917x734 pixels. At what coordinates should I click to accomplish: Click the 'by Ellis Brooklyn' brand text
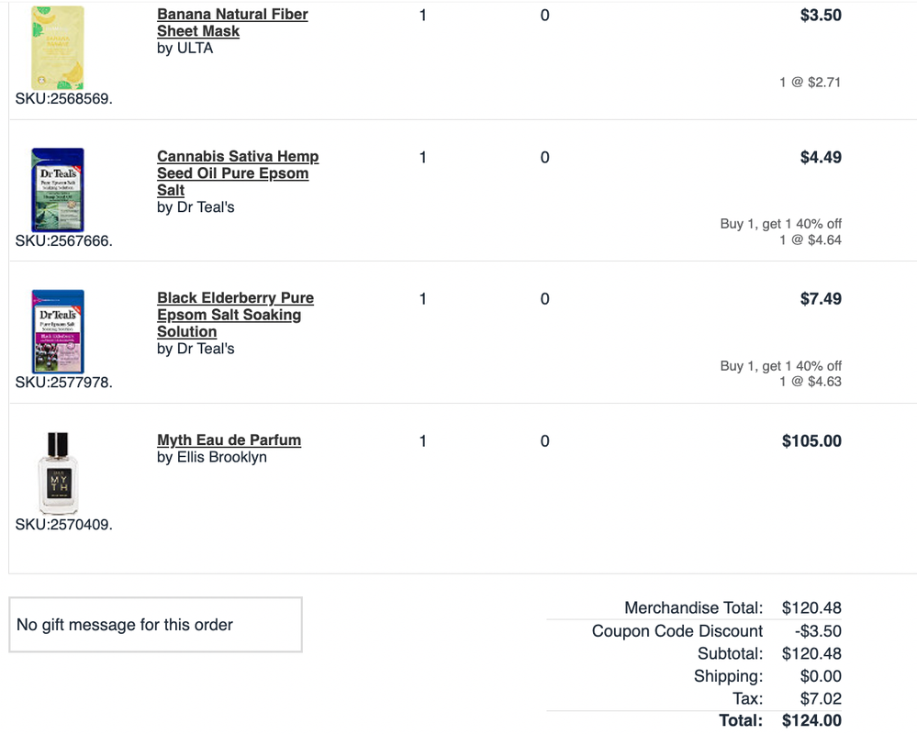(x=212, y=457)
